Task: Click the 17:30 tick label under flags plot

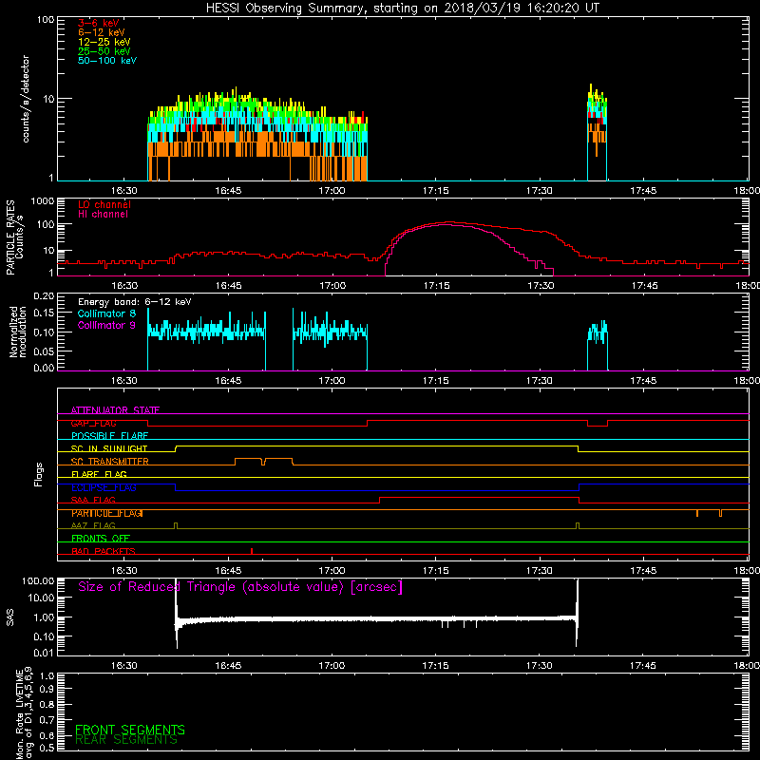Action: click(x=539, y=571)
